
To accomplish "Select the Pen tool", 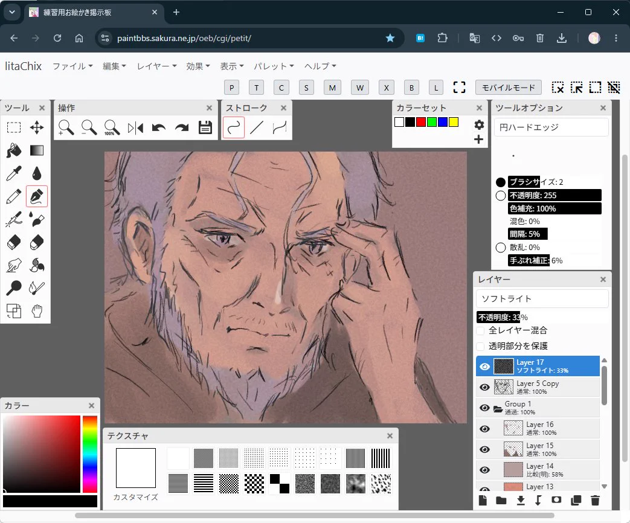I will [x=37, y=196].
